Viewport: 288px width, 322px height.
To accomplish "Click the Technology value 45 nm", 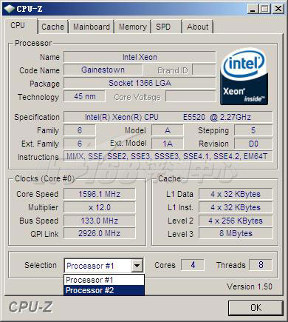I will [x=84, y=96].
